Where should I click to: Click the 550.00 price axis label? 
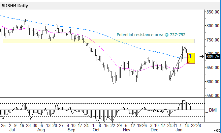[213, 95]
